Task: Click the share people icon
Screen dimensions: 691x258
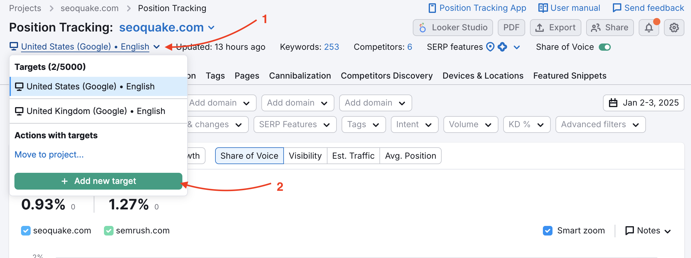Action: click(x=596, y=28)
